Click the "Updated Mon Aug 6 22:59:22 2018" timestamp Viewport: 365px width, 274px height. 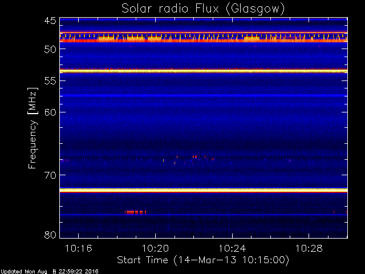pyautogui.click(x=50, y=272)
